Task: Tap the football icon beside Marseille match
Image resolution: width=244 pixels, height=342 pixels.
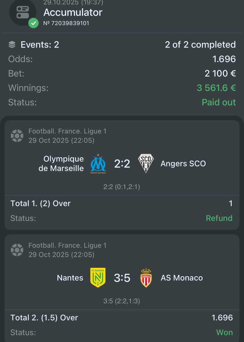Action: (x=17, y=136)
